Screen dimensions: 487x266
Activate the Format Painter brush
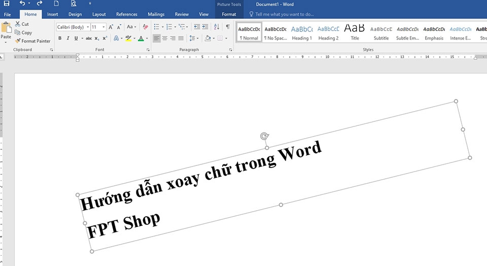pyautogui.click(x=32, y=41)
